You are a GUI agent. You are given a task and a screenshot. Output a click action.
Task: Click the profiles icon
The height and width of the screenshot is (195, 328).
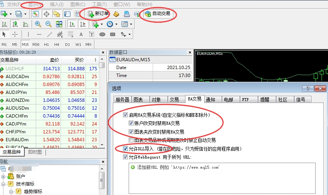click(18, 14)
